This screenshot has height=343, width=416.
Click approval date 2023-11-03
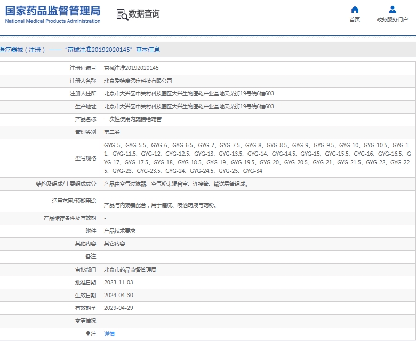click(118, 283)
